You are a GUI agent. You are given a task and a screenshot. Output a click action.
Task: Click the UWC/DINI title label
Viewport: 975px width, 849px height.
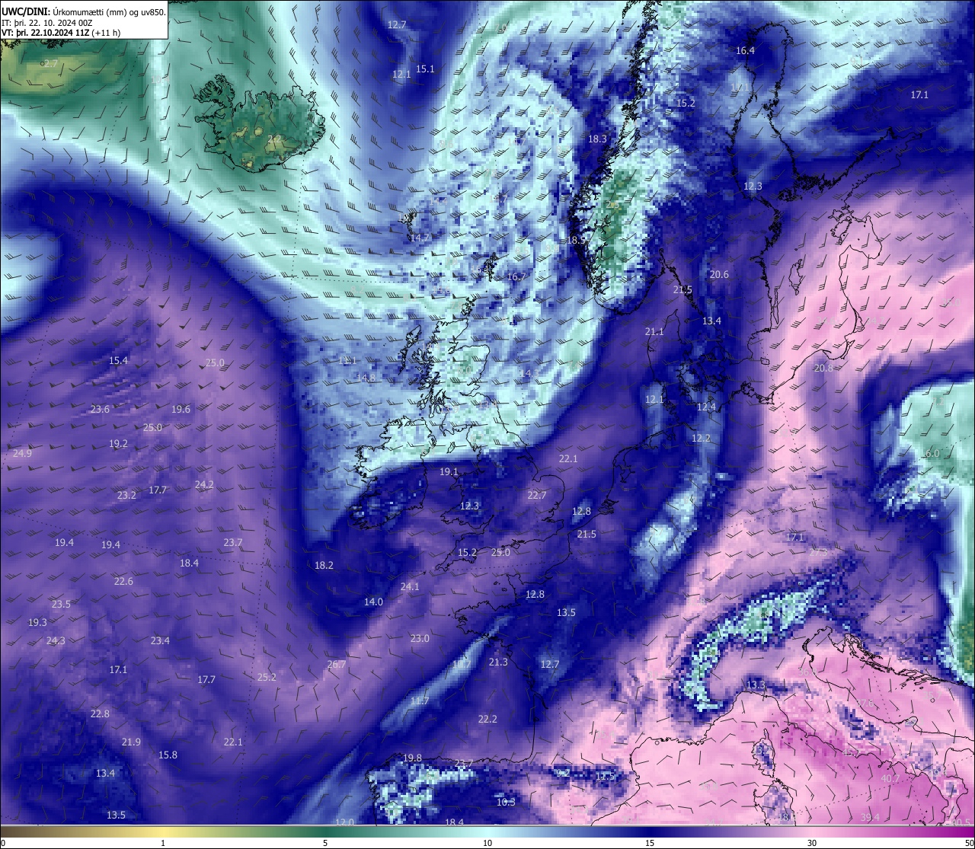tap(27, 11)
